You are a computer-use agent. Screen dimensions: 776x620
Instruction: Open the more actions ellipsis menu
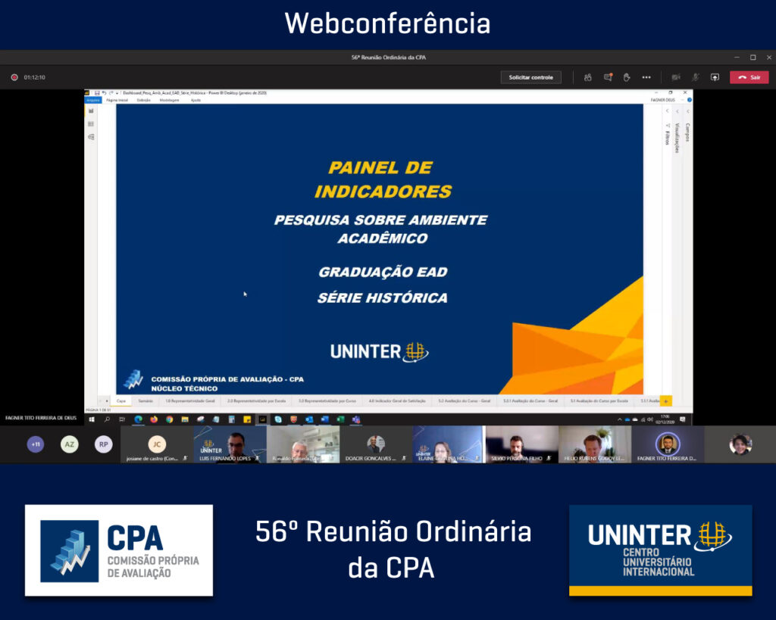[646, 77]
